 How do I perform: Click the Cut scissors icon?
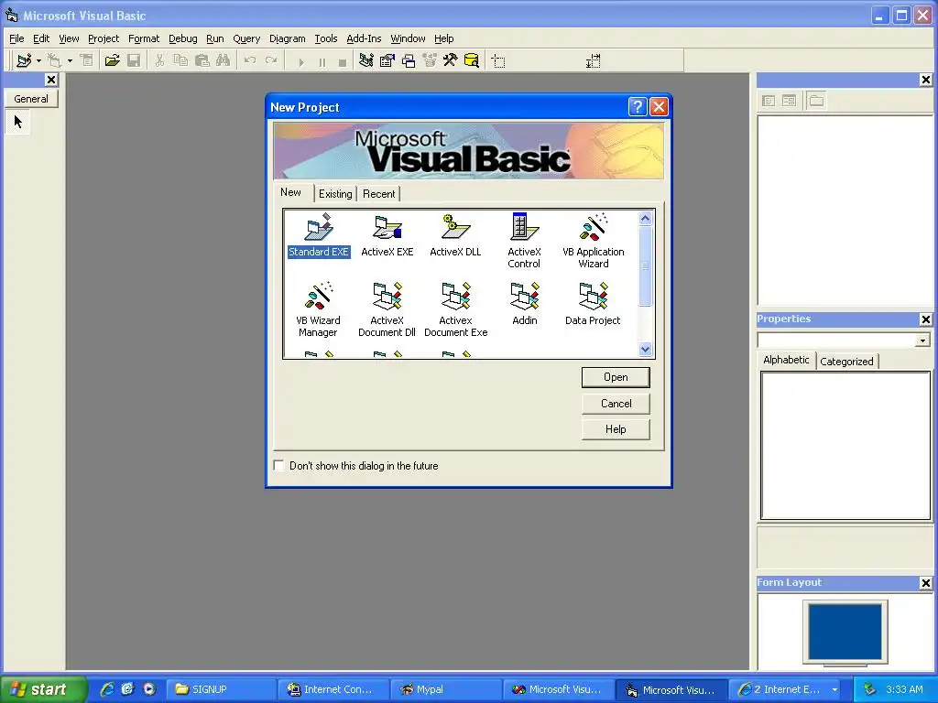click(x=159, y=60)
